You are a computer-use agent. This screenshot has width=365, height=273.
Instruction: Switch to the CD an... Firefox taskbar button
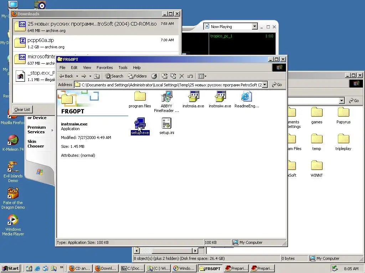click(x=80, y=268)
